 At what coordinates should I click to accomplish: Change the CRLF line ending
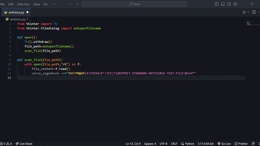tap(174, 144)
